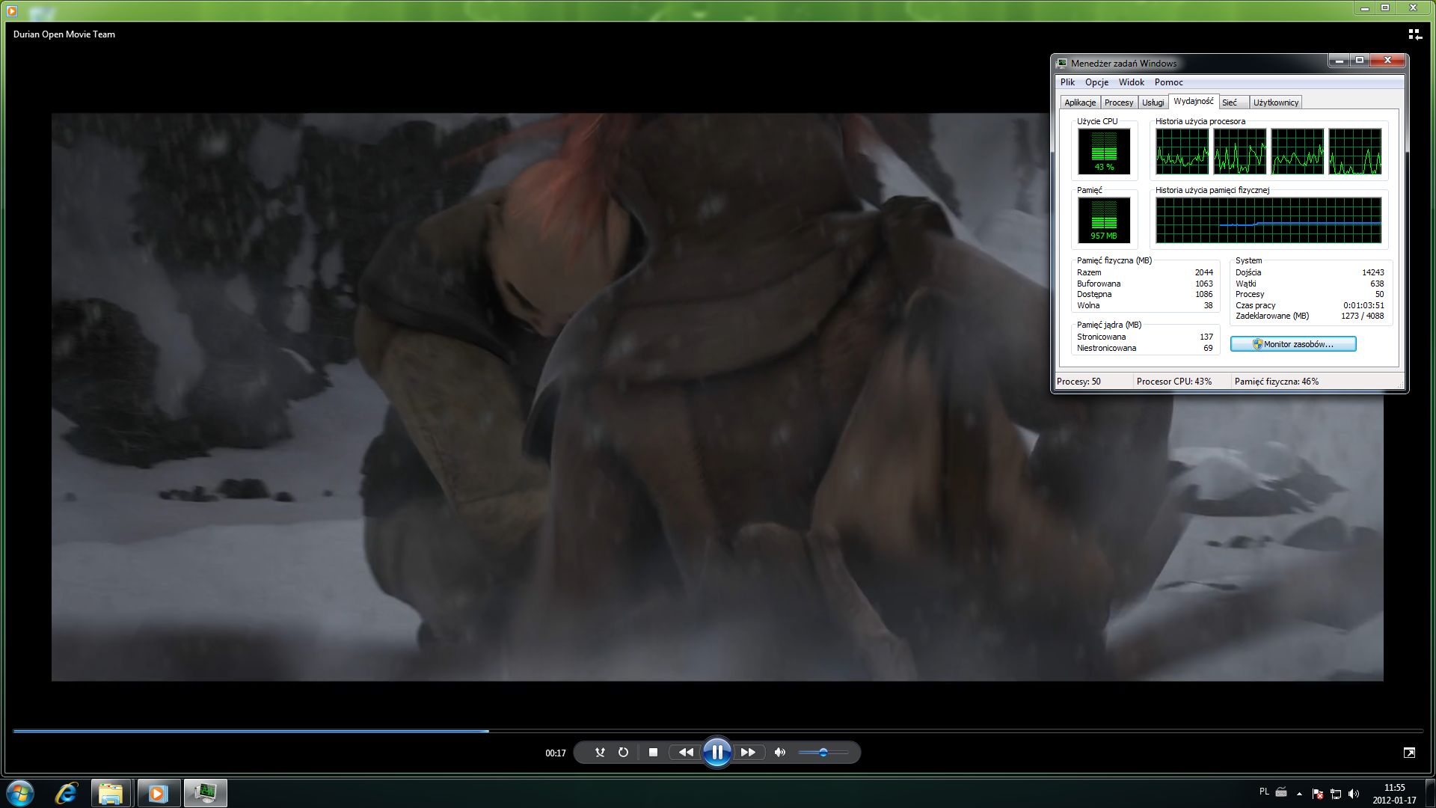Screen dimensions: 1436x808
Task: Switch to Library view icon
Action: [1414, 34]
